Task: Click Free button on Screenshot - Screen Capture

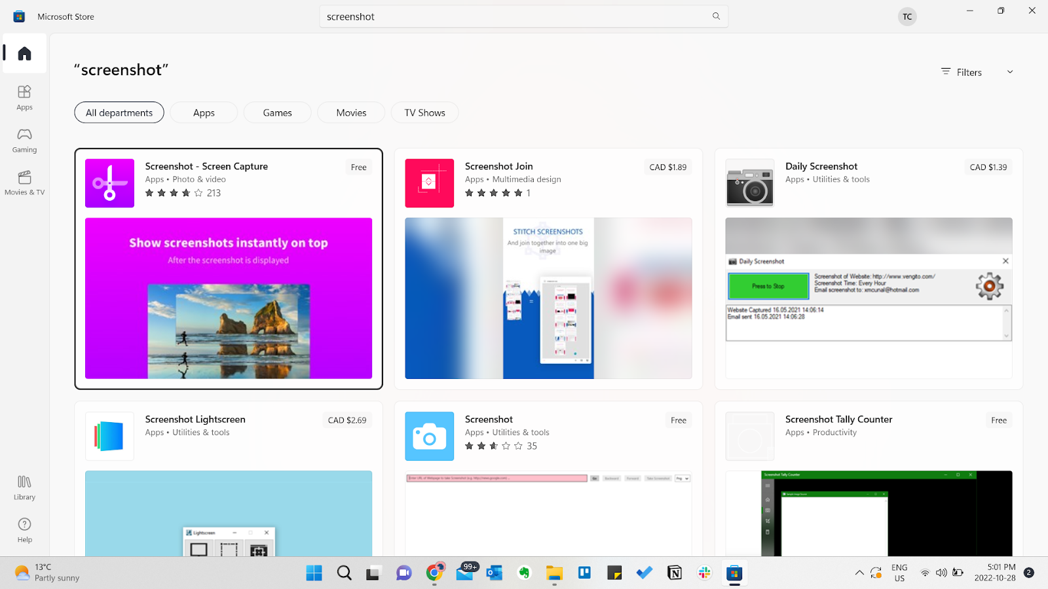Action: (x=358, y=168)
